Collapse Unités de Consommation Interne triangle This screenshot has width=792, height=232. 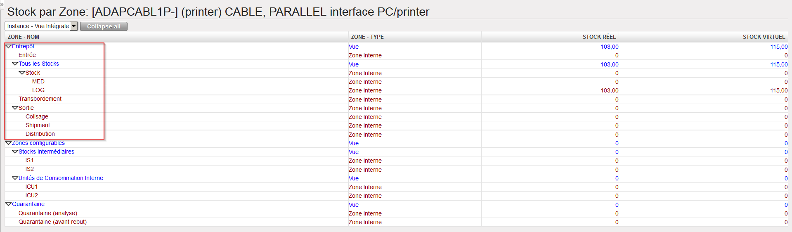point(15,178)
